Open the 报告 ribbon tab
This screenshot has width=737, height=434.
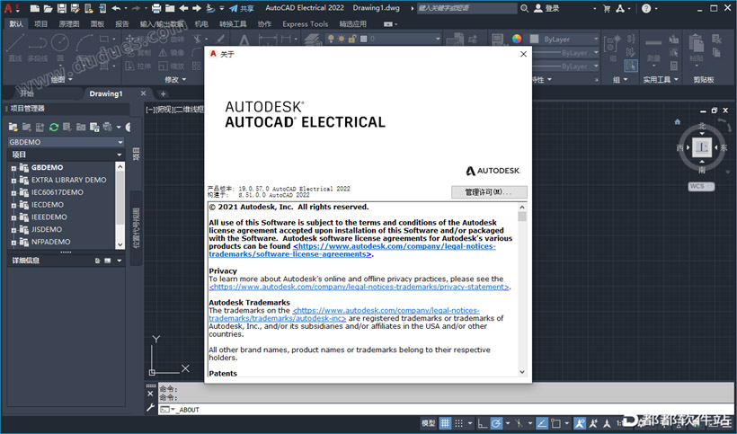click(x=121, y=23)
